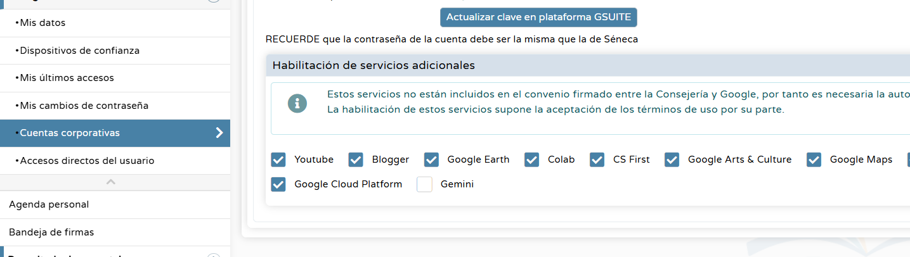Uncheck the CS First checkbox
Image resolution: width=910 pixels, height=257 pixels.
point(597,160)
